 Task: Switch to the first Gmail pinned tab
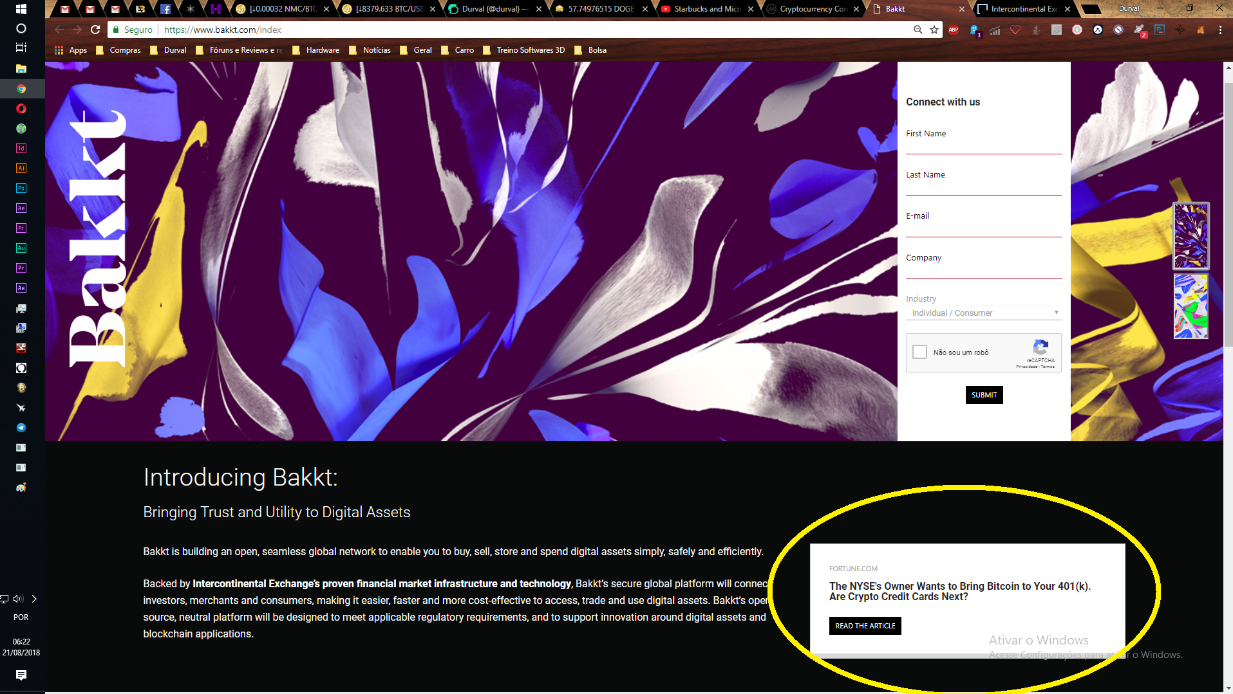coord(65,9)
